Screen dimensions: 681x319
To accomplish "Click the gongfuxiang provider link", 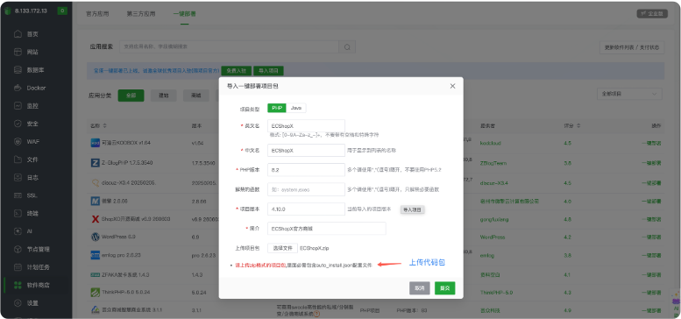I will pyautogui.click(x=493, y=220).
